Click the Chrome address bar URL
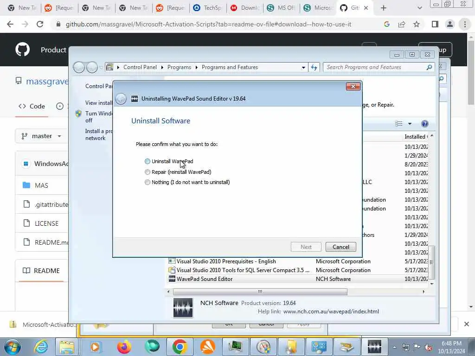 coord(208,24)
